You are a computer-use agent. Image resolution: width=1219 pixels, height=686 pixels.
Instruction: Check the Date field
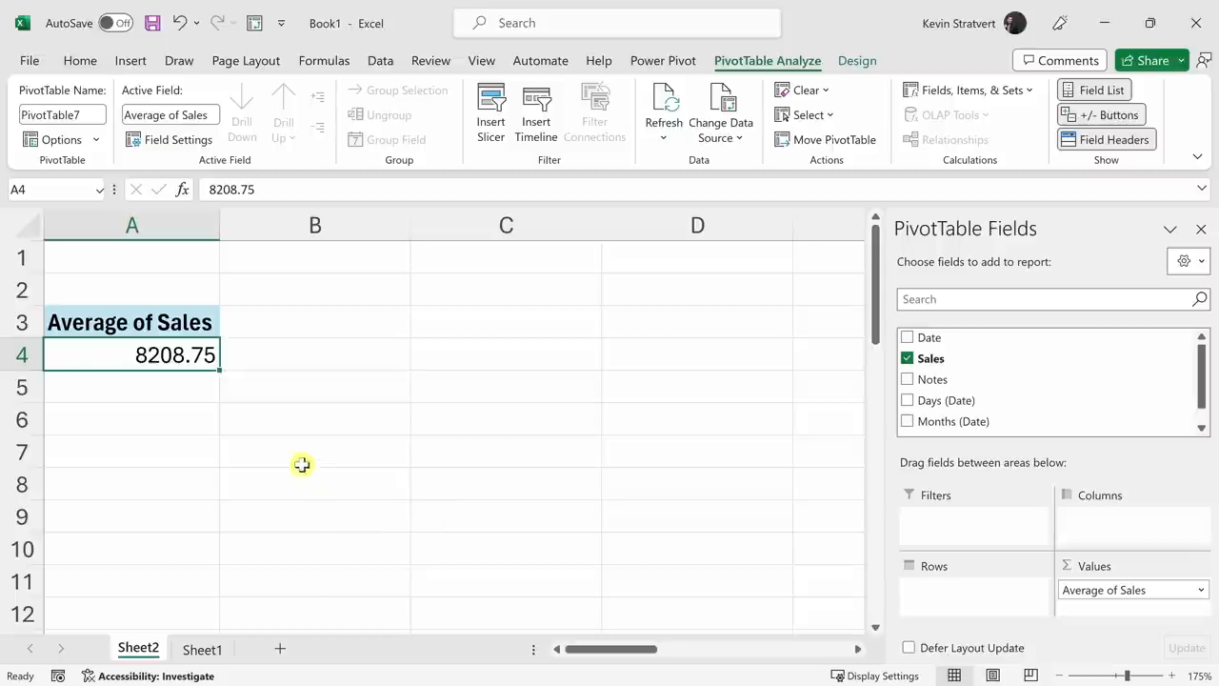907,337
